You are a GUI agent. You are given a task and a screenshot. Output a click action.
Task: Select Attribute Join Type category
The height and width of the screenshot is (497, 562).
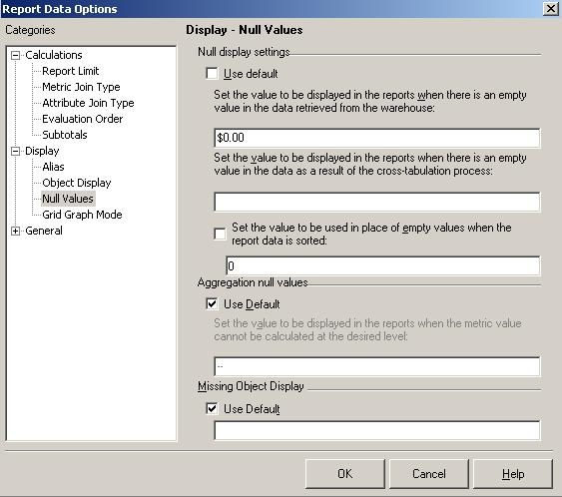[x=88, y=103]
